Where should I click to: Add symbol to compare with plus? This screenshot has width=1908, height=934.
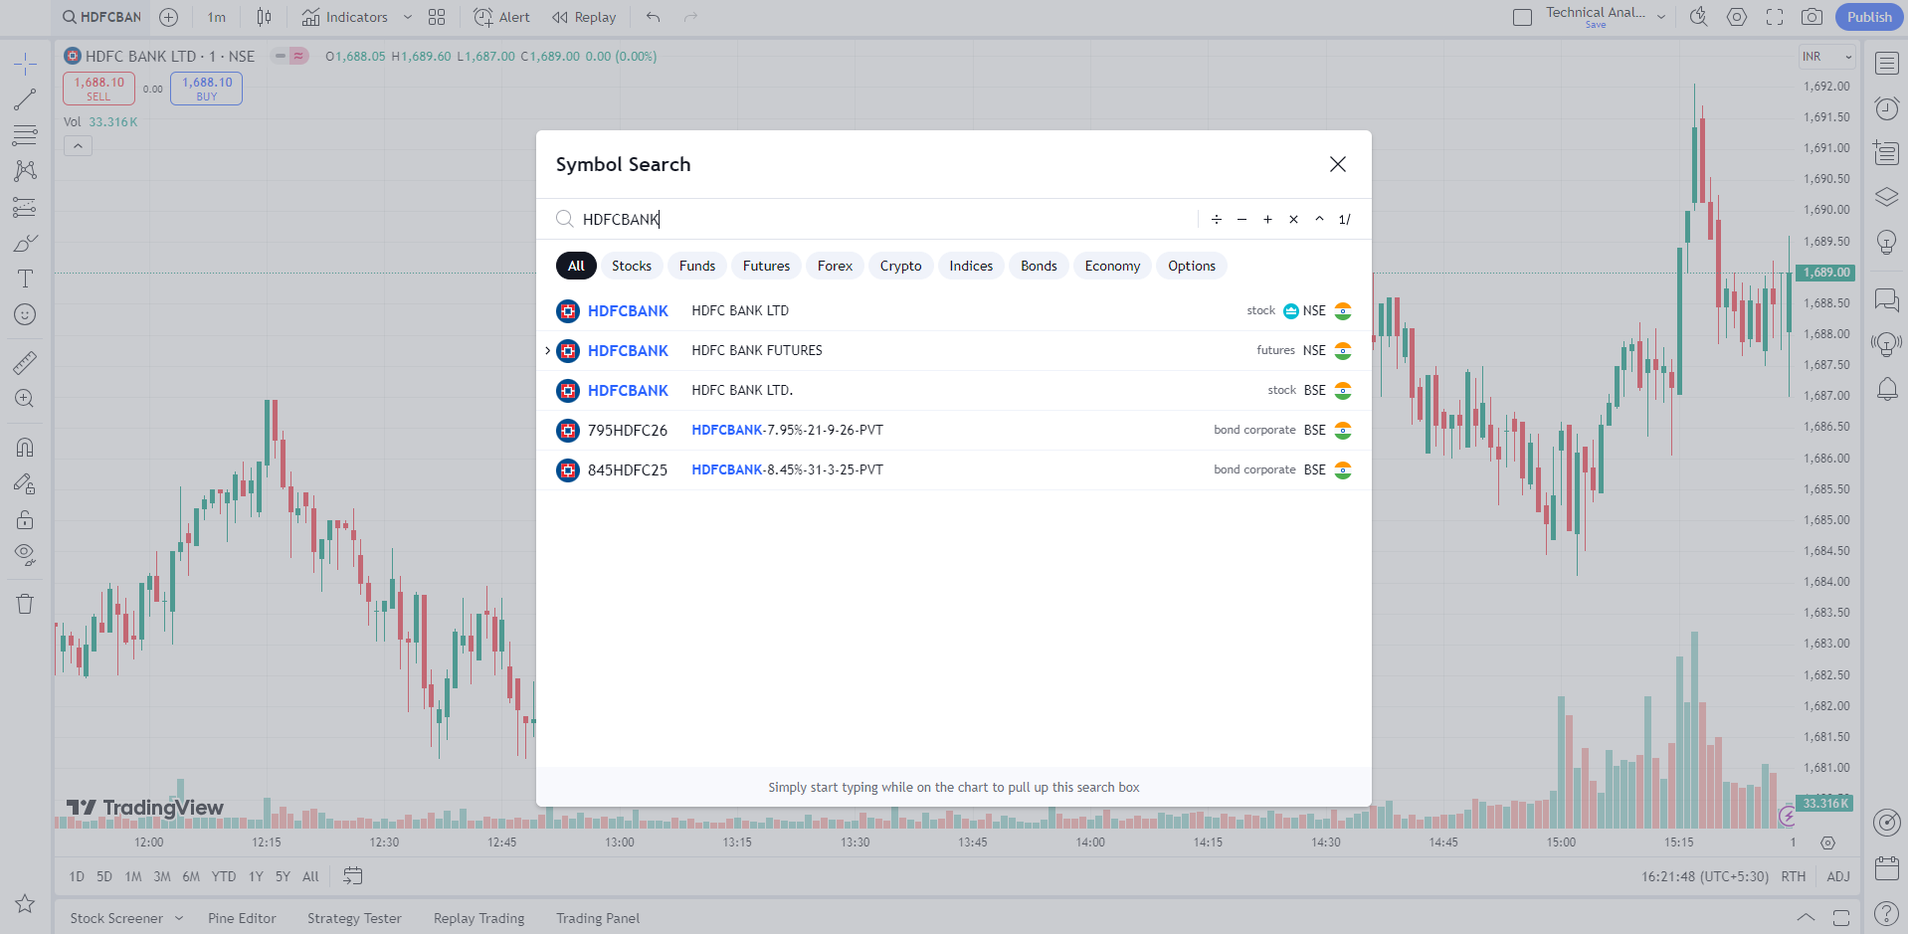[169, 17]
